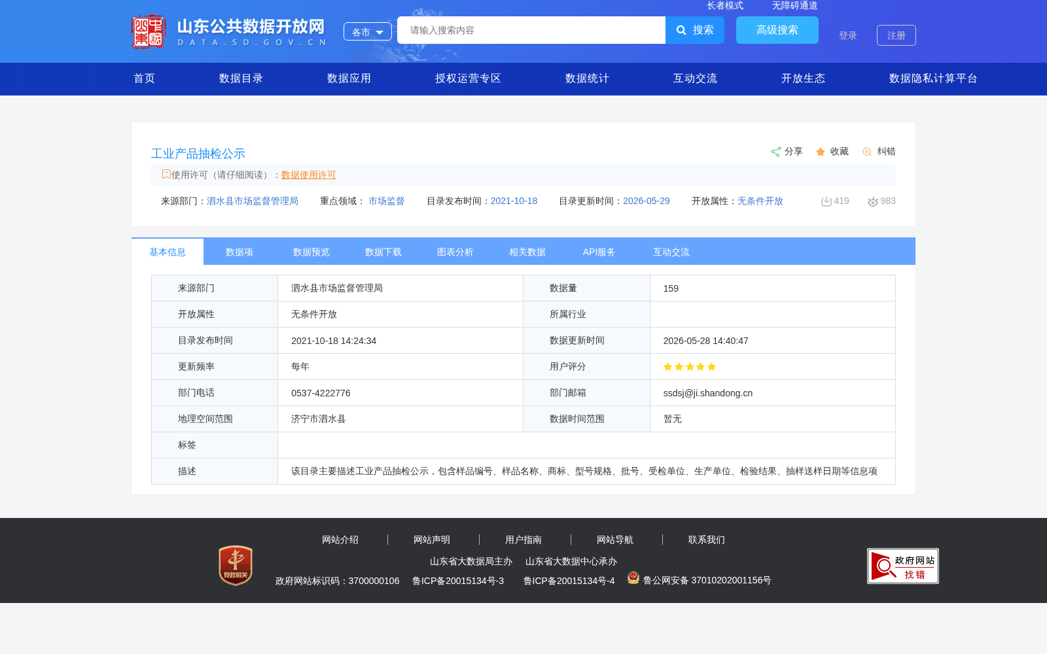Open 用户指南 in the footer
This screenshot has height=654, width=1047.
(x=523, y=540)
